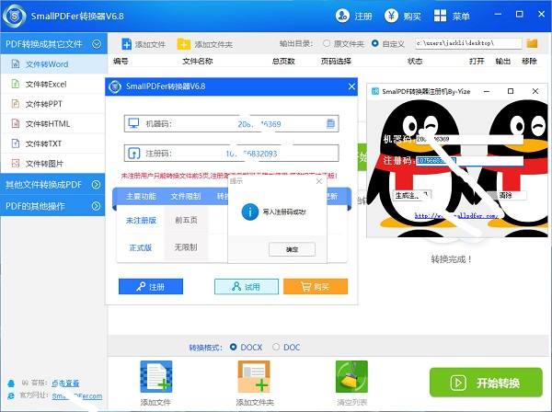This screenshot has height=412, width=552.
Task: Click the Excel file icon in sidebar
Action: tap(16, 84)
